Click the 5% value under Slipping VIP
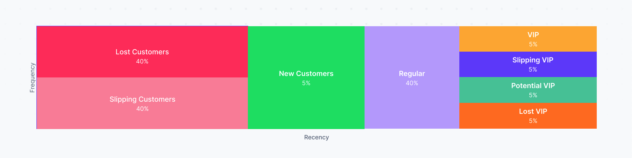This screenshot has height=158, width=632. tap(533, 69)
